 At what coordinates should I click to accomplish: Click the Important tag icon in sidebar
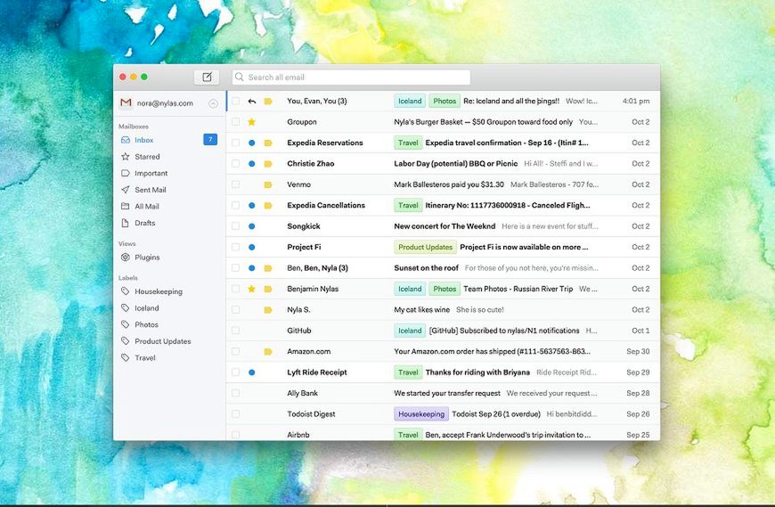(126, 173)
